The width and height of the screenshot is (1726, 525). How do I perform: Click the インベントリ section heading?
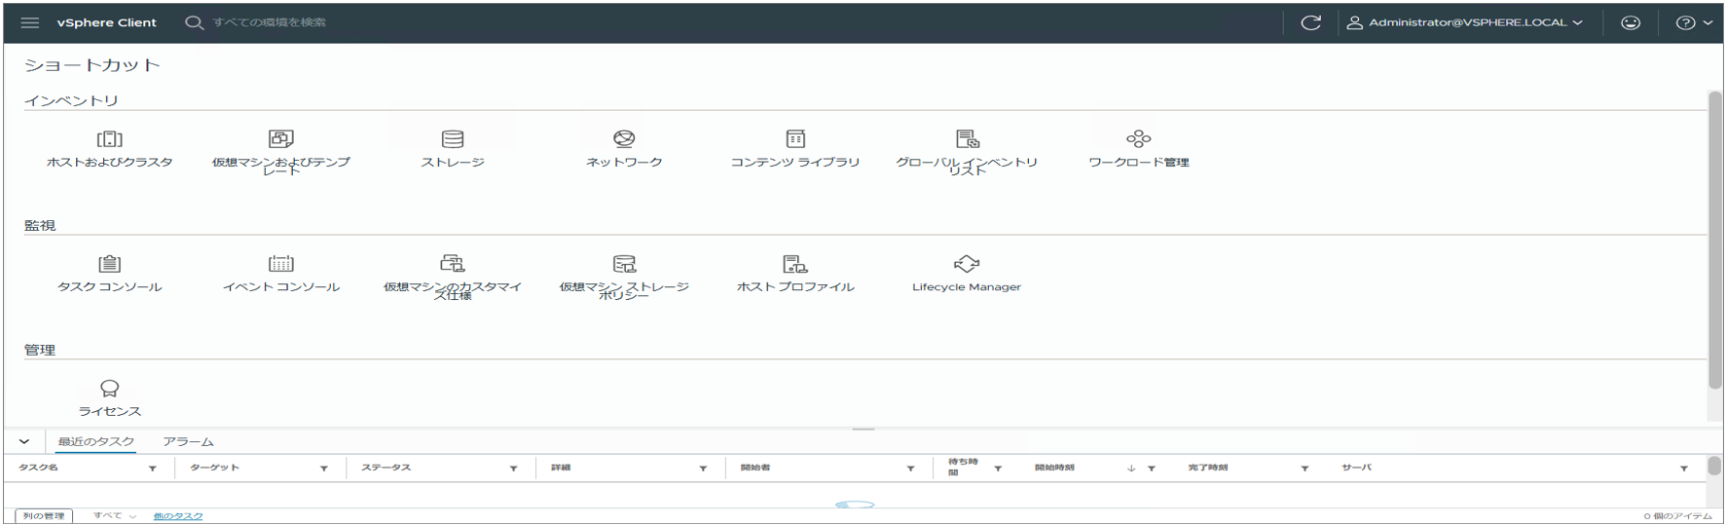pyautogui.click(x=71, y=100)
